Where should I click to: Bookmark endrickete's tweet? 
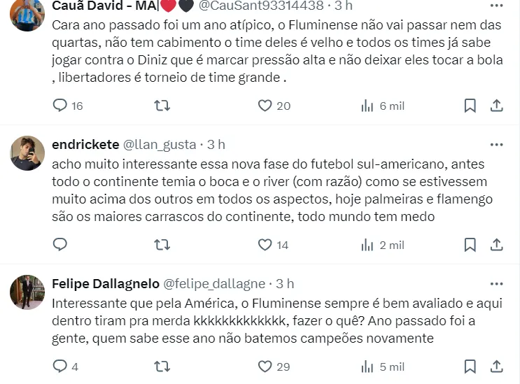470,245
